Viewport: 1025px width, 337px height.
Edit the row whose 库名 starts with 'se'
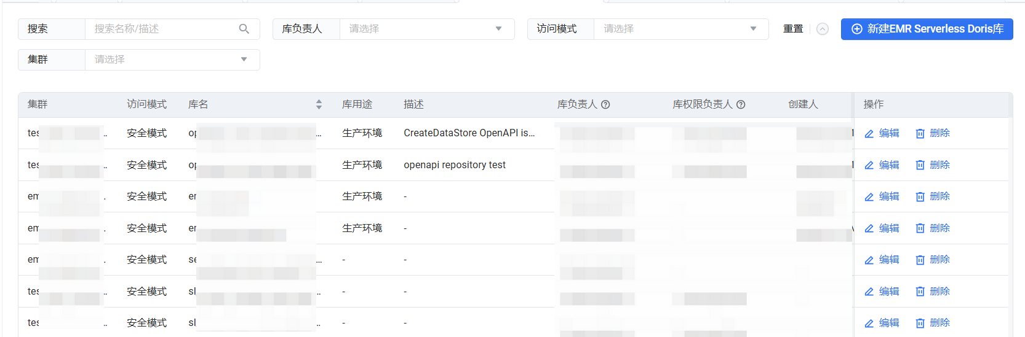882,260
